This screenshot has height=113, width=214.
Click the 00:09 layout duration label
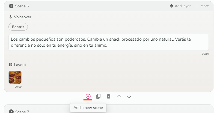(x=18, y=87)
